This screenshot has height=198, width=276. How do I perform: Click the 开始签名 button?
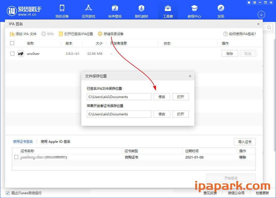(231, 178)
